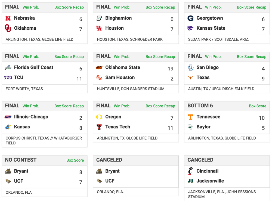Click the Houston Cougars logo
The width and height of the screenshot is (272, 204).
tap(99, 28)
